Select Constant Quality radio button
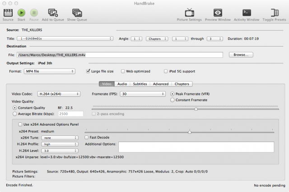 (x=14, y=108)
